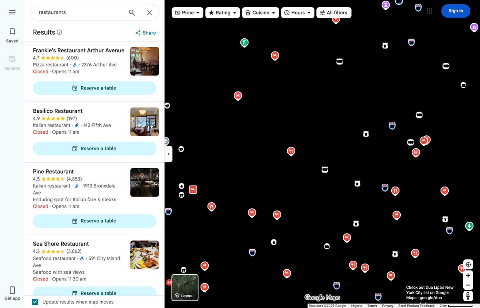The image size is (480, 308).
Task: Open the Saved places panel
Action: (x=12, y=36)
